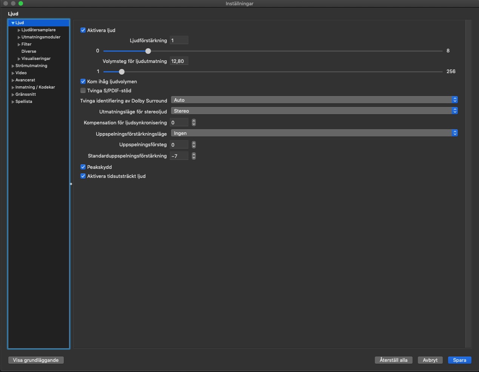Select Utmatningsmoduler in the tree

click(41, 37)
